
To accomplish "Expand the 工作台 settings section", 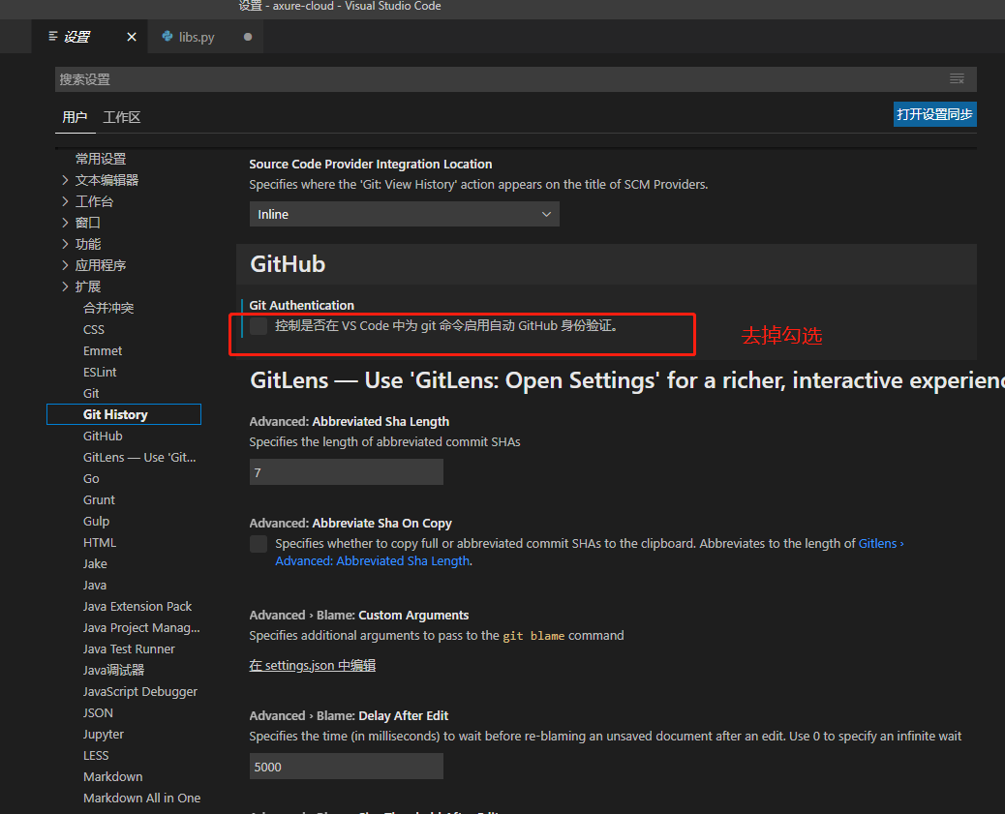I will (65, 201).
